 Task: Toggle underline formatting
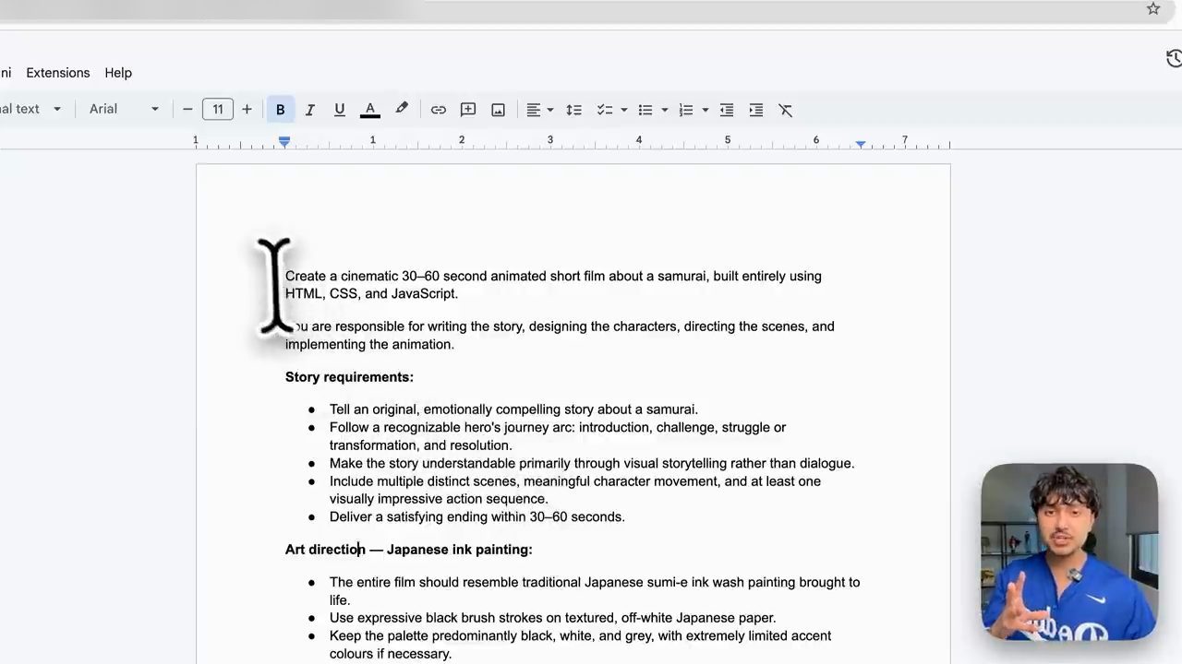tap(340, 110)
